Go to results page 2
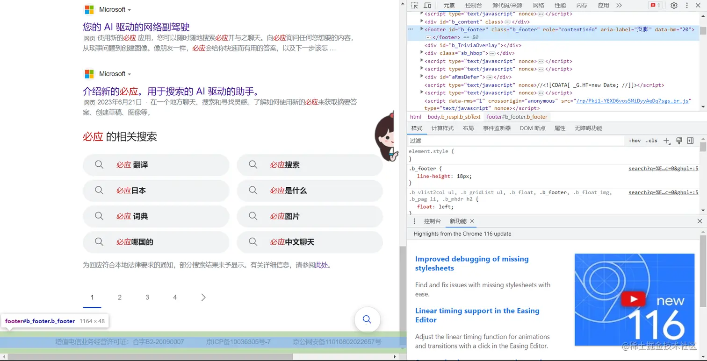Screen dimensions: 707x361 (120, 297)
